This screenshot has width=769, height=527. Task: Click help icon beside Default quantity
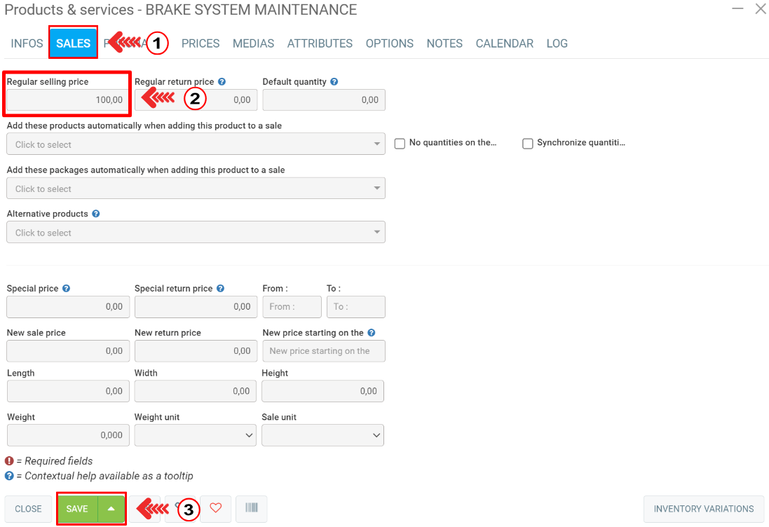334,82
